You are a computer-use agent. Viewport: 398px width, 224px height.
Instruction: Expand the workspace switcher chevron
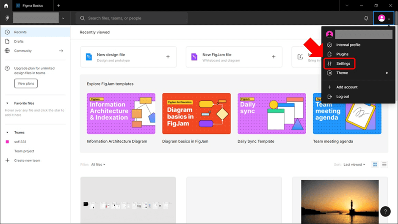pos(63,18)
